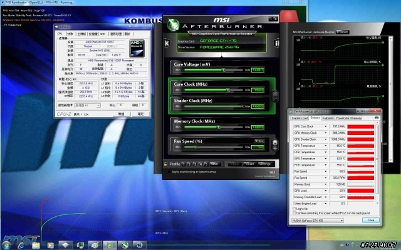The height and width of the screenshot is (250, 401).
Task: Switch to Graphics Card tab in GPU-Z
Action: point(299,118)
